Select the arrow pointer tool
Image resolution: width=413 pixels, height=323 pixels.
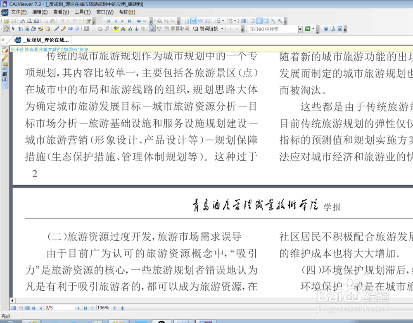pos(13,29)
